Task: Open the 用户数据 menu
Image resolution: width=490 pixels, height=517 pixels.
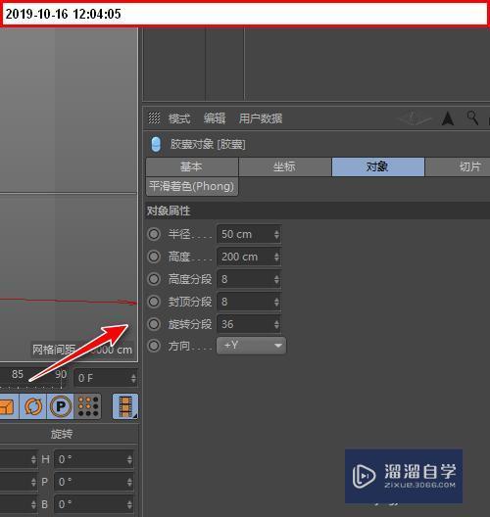Action: tap(261, 118)
